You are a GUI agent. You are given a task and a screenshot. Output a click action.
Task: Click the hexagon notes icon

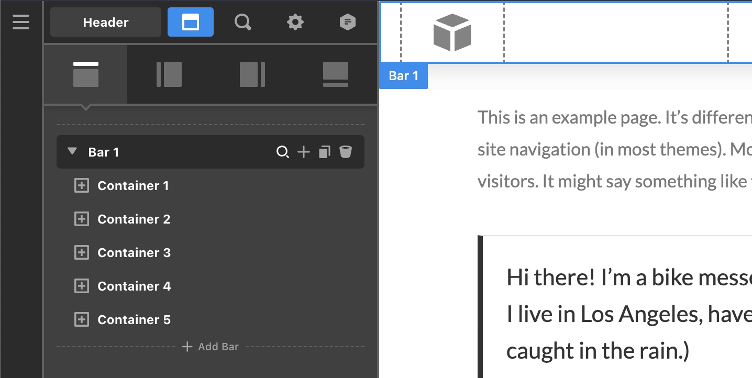[348, 22]
